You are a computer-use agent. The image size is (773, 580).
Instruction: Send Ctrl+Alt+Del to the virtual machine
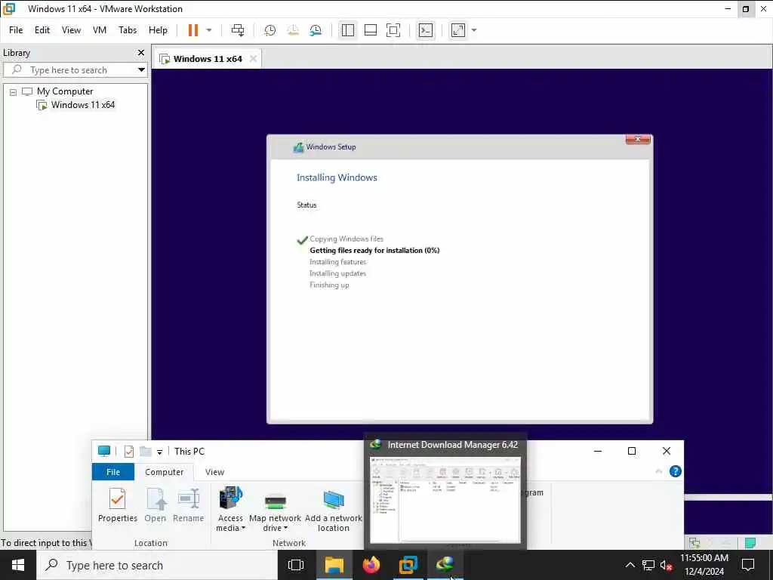(238, 30)
